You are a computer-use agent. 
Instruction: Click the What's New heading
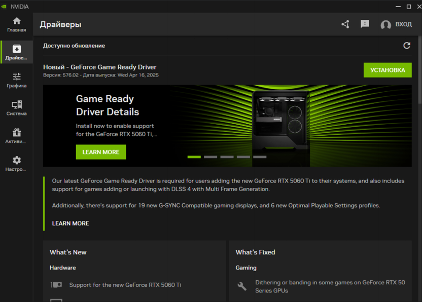tap(68, 252)
